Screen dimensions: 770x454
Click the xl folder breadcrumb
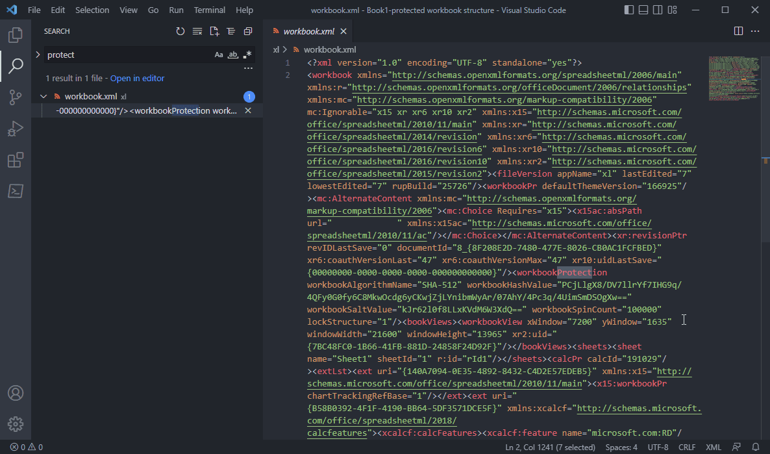276,49
